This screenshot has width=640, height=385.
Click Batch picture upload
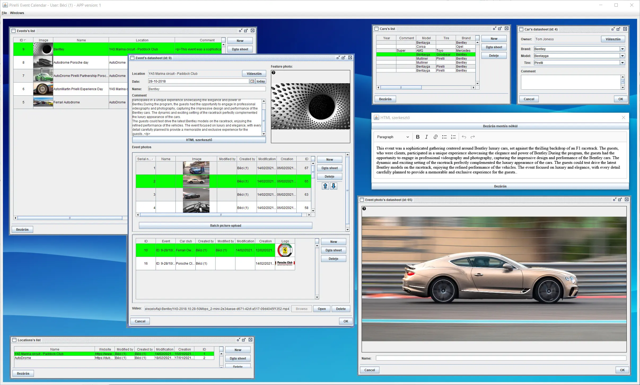tap(226, 225)
